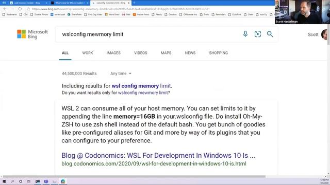Open Feedly bookmark
This screenshot has width=330, height=185.
click(157, 14)
